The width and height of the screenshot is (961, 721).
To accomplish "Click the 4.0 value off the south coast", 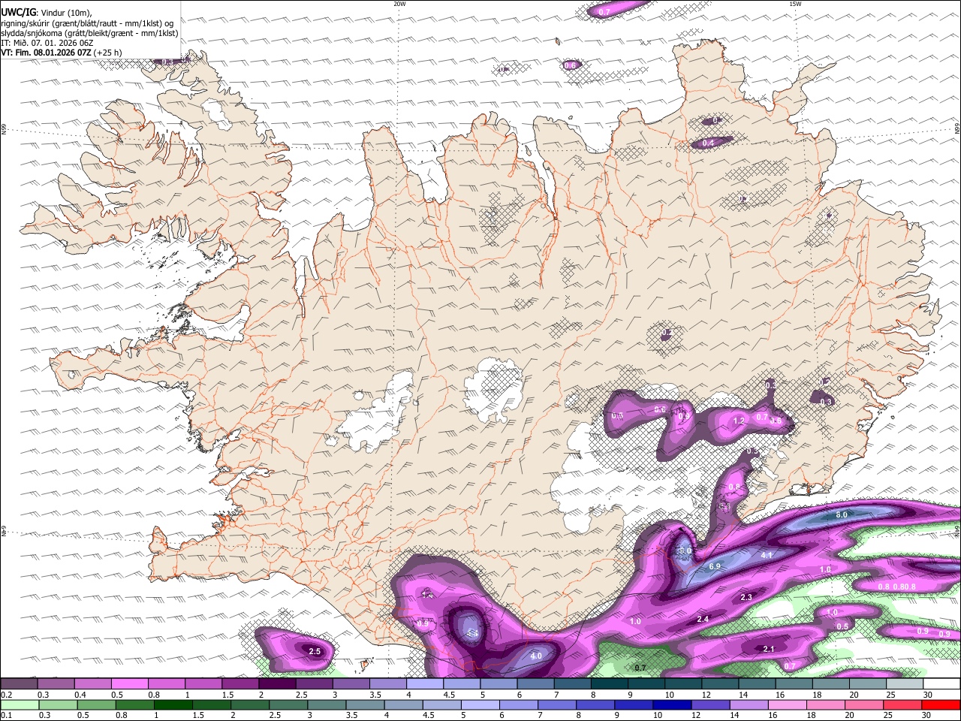I will coord(536,656).
